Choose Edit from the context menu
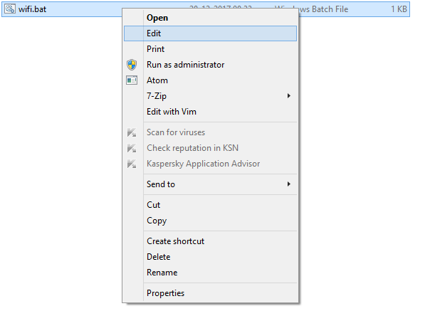This screenshot has width=430, height=311. pyautogui.click(x=210, y=33)
